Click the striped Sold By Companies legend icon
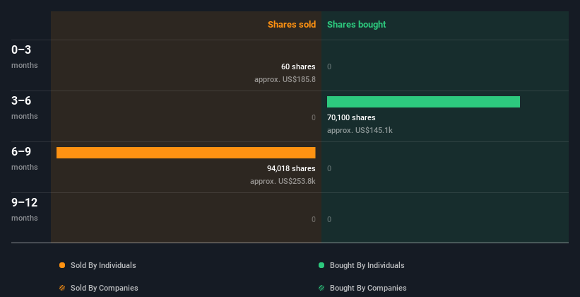The width and height of the screenshot is (580, 297). tap(62, 288)
